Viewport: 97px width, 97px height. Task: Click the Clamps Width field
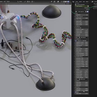[82, 73]
